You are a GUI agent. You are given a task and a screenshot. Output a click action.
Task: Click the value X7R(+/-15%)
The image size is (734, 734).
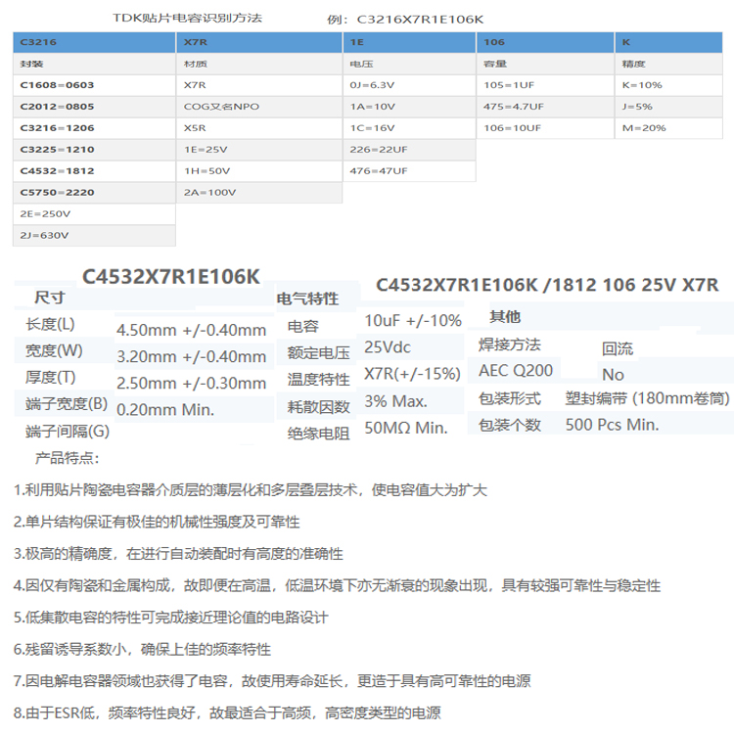(x=412, y=374)
